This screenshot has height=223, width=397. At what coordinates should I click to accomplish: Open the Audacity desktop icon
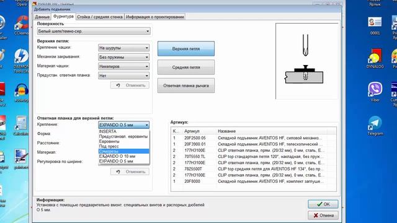tap(21, 93)
